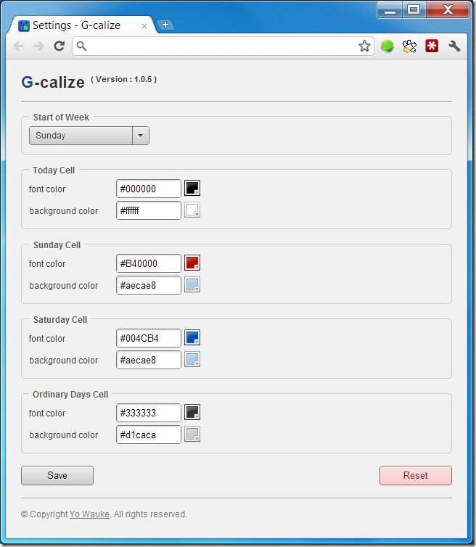Bookmark page with the star icon
The height and width of the screenshot is (547, 476).
[x=364, y=46]
